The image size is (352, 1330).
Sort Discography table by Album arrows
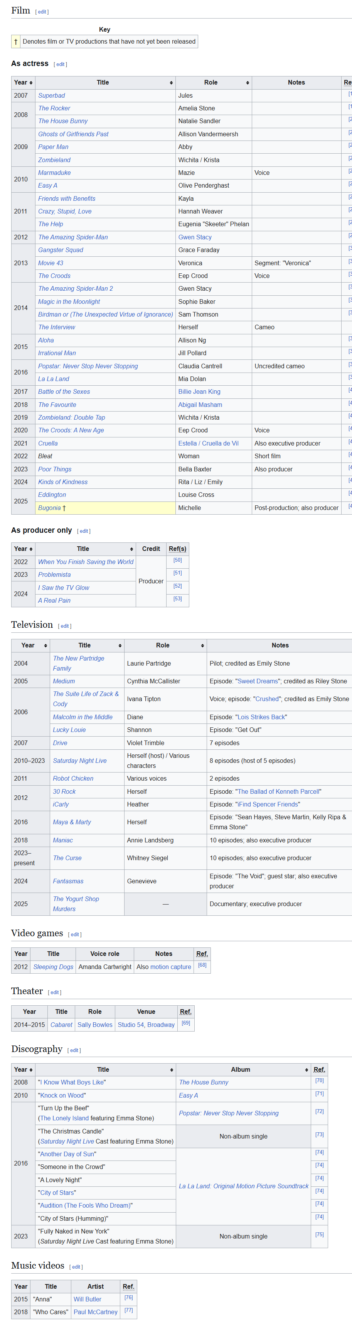pos(306,1070)
